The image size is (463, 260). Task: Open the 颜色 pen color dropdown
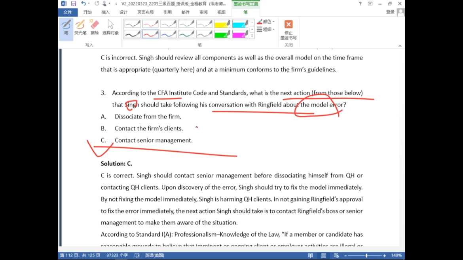coord(266,22)
